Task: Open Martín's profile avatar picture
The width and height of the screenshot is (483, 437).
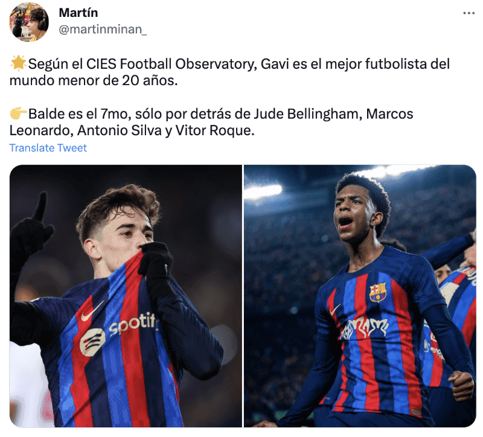Action: tap(29, 22)
